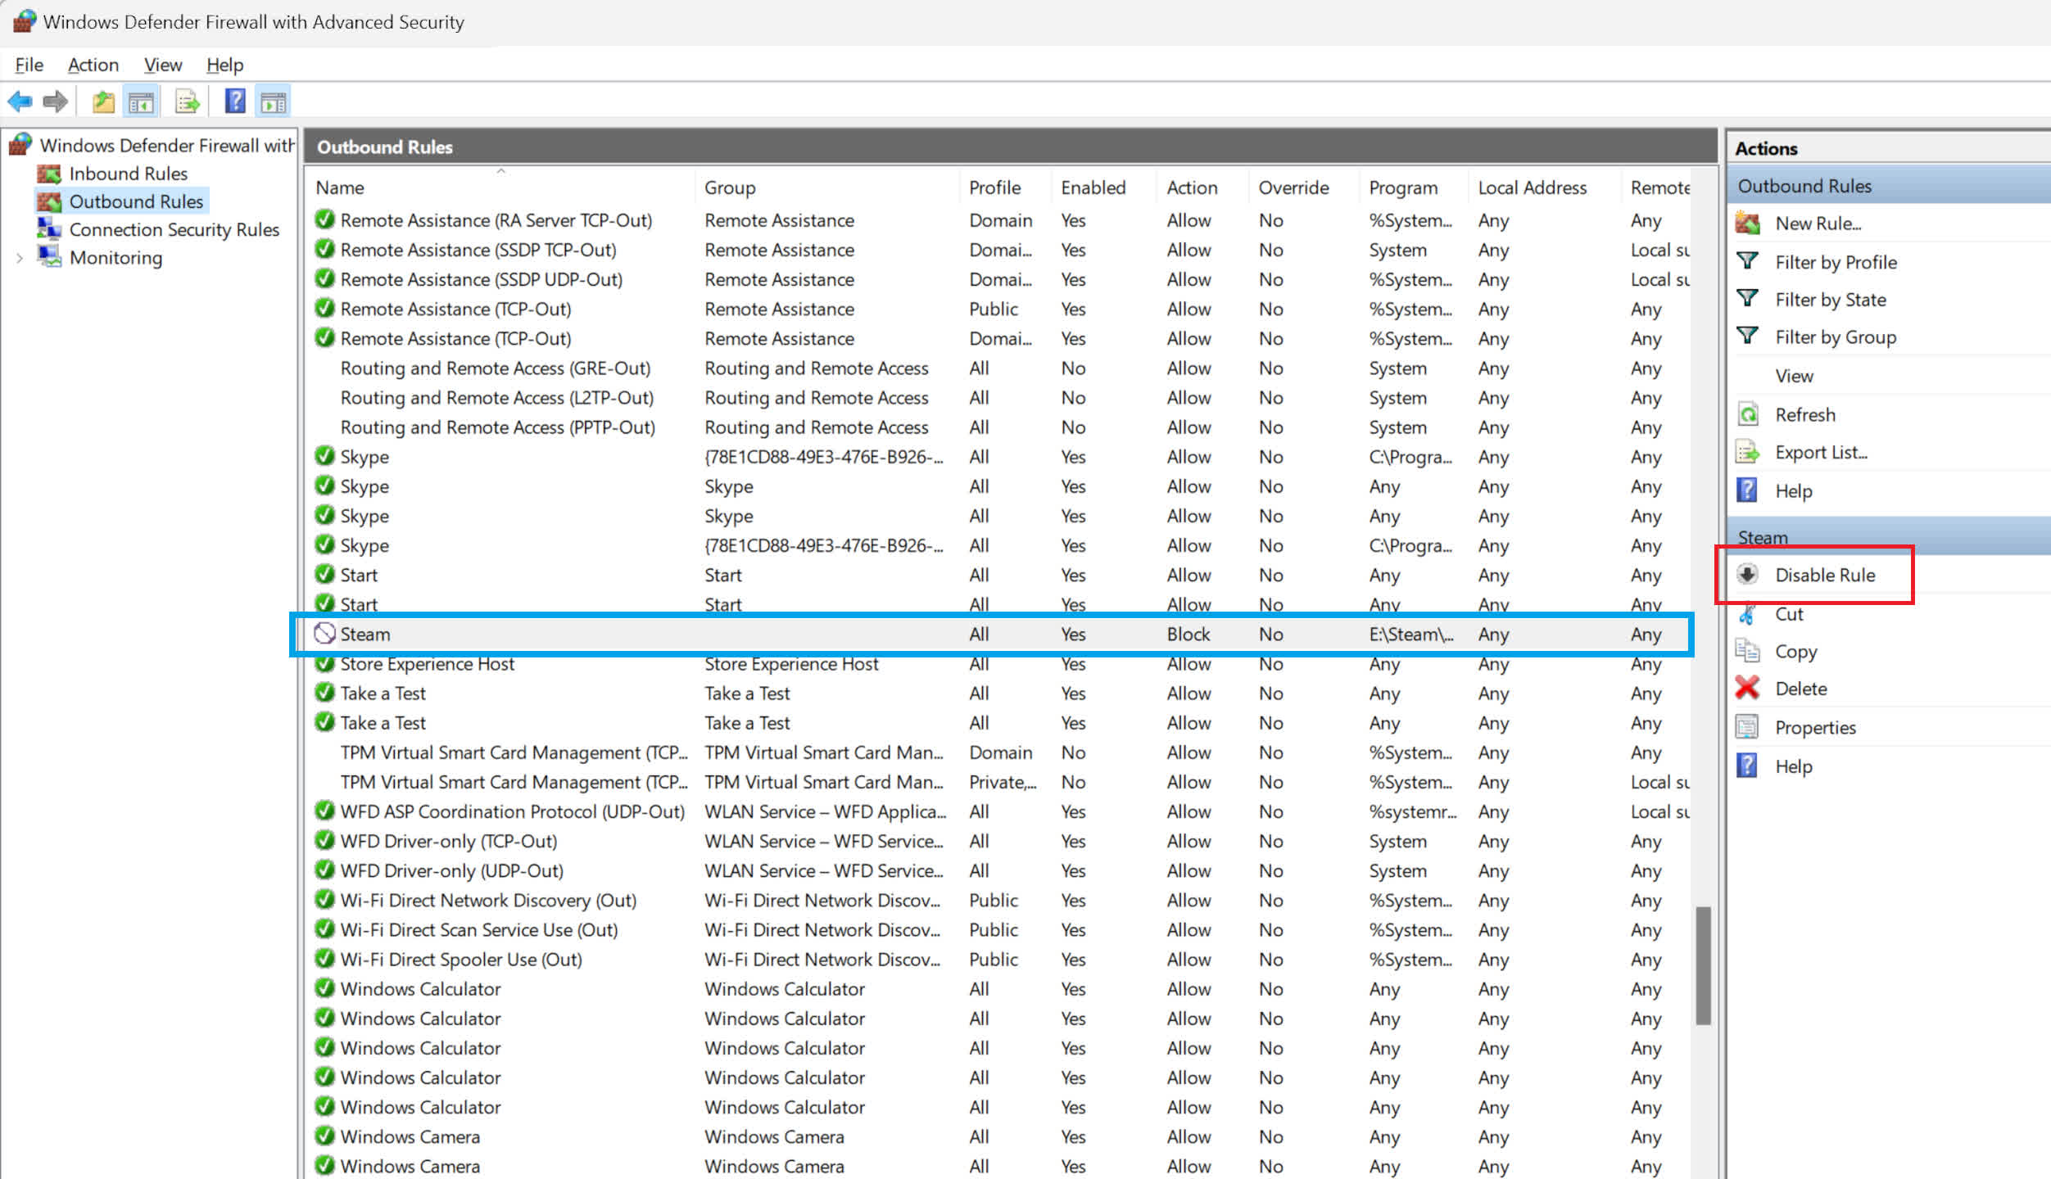Toggle the Show/Hide Console Tree toolbar icon
This screenshot has height=1179, width=2051.
[141, 102]
